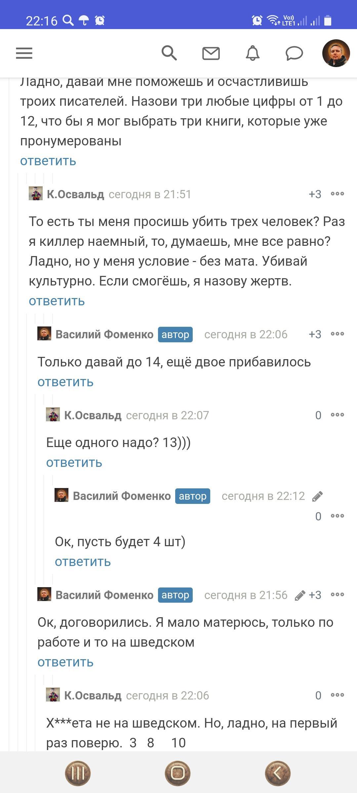Viewport: 357px width, 793px height.
Task: Tap the search magnifier in header
Action: [x=169, y=53]
